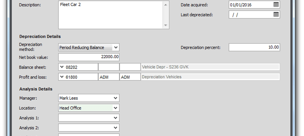Click the Description box scroll-up arrow
Screen dimensions: 304x136
tap(165, 5)
